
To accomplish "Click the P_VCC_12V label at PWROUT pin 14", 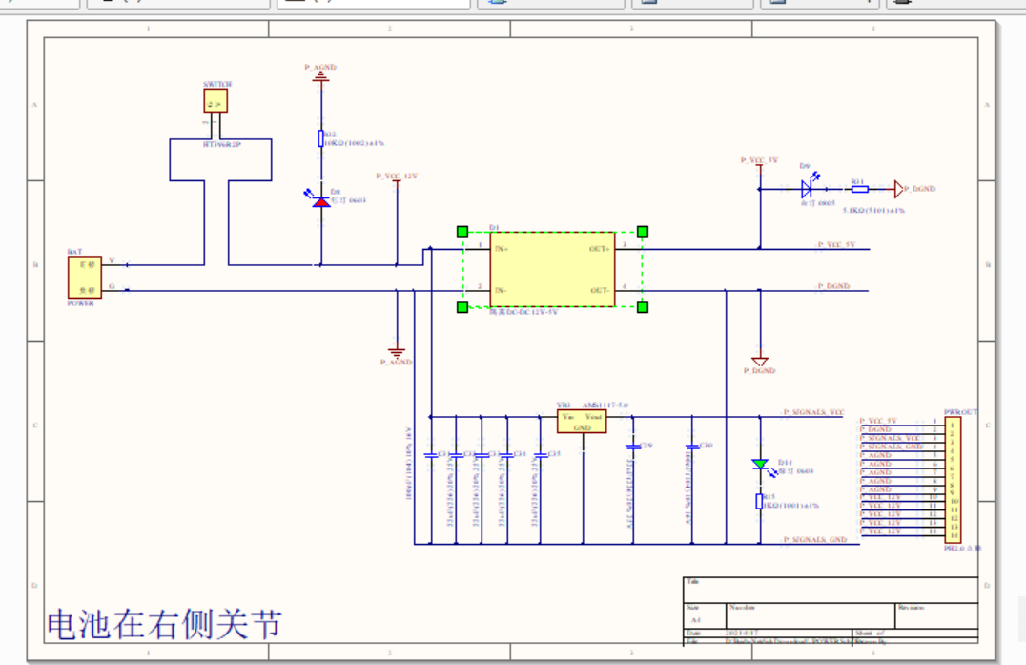I will [x=881, y=531].
